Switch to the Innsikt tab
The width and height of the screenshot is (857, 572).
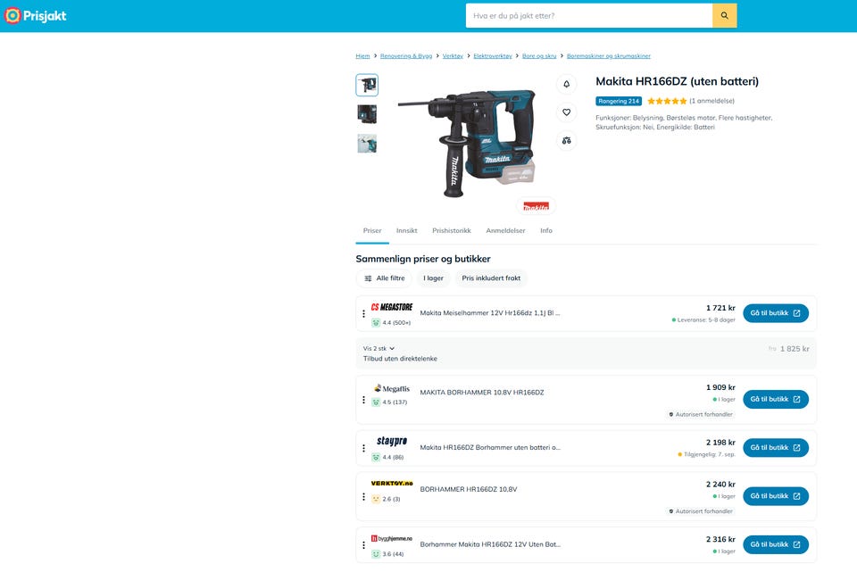pos(407,230)
